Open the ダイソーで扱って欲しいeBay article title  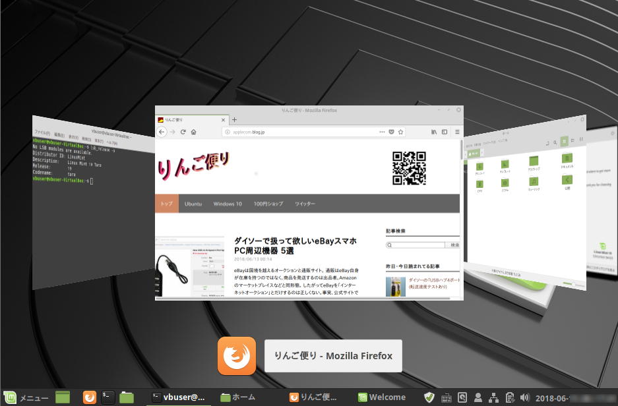(x=295, y=246)
